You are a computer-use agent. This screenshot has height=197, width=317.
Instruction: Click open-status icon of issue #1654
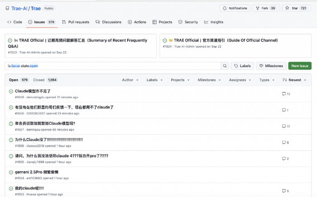(x=11, y=173)
